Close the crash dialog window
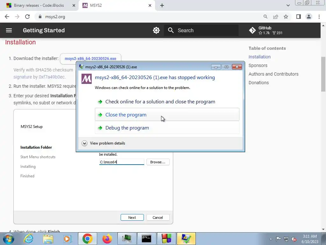Image resolution: width=326 pixels, height=245 pixels. (237, 67)
